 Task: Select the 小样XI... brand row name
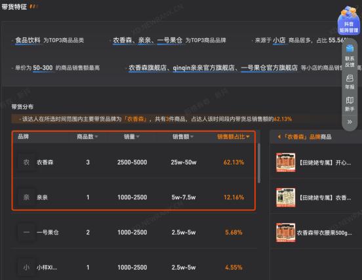47,268
